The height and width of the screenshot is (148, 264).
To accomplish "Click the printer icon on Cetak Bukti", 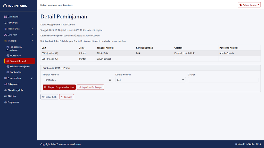I will pos(43,97).
